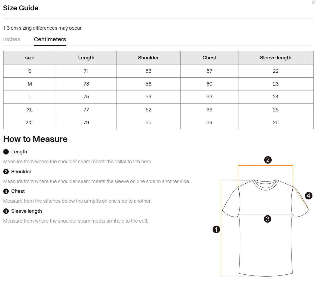Click marker 1 on the shirt diagram
The width and height of the screenshot is (319, 285).
[x=216, y=229]
